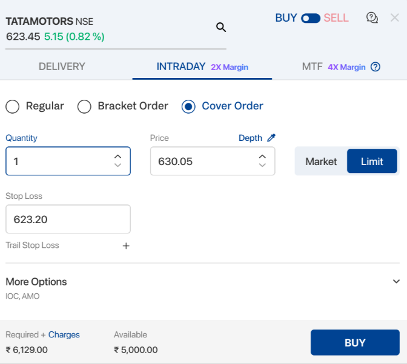The image size is (407, 364).
Task: Open the help chat icon
Action: 372,18
